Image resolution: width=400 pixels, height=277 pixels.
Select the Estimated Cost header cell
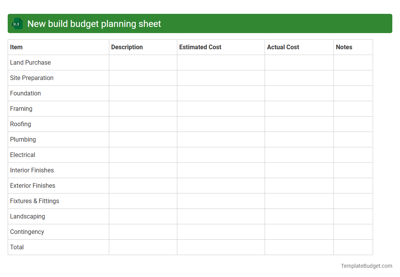200,47
